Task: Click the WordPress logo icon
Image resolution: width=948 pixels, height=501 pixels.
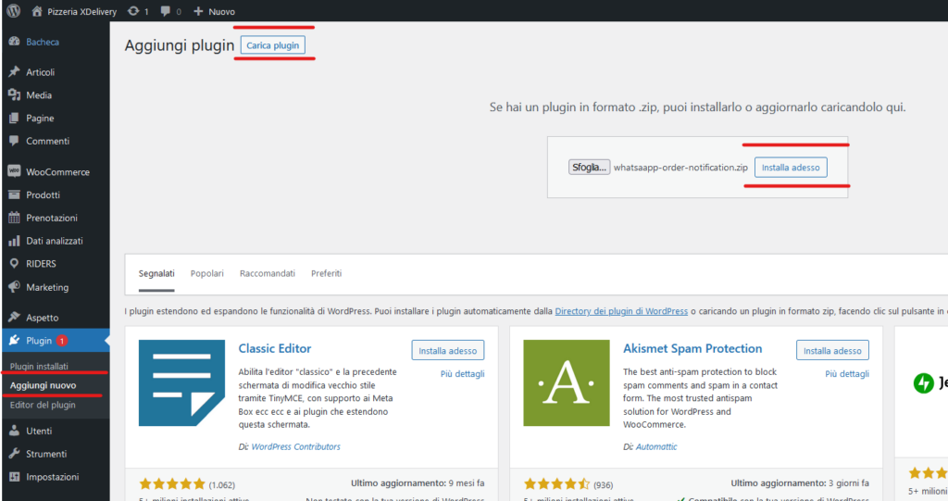Action: click(13, 11)
